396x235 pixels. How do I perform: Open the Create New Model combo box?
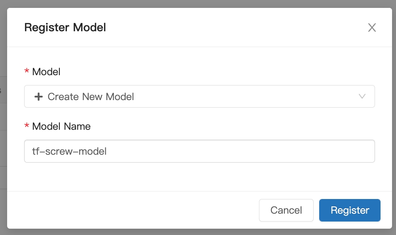(200, 97)
